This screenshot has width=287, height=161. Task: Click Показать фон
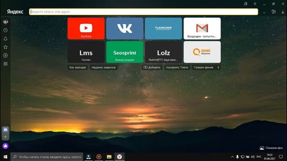271,148
